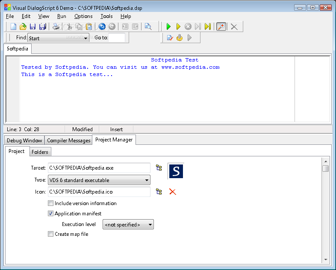
Task: Indent the selected lines
Action: [125, 26]
